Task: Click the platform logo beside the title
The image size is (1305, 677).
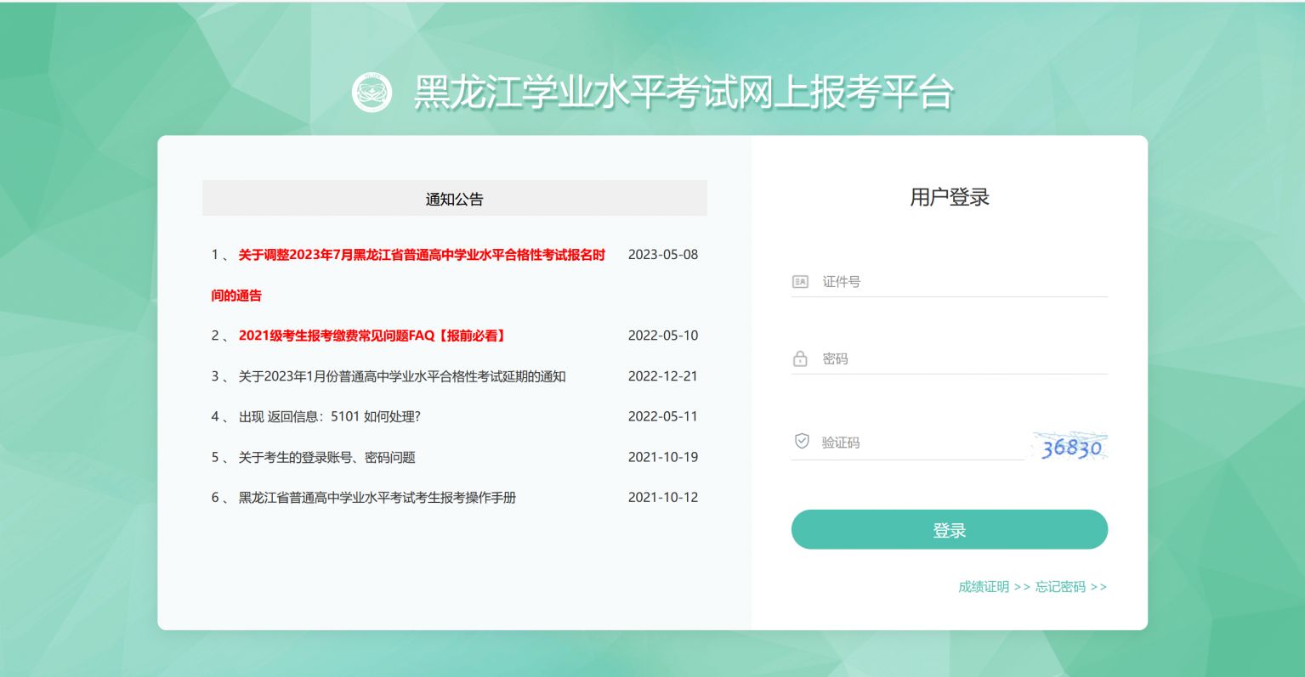Action: coord(372,92)
